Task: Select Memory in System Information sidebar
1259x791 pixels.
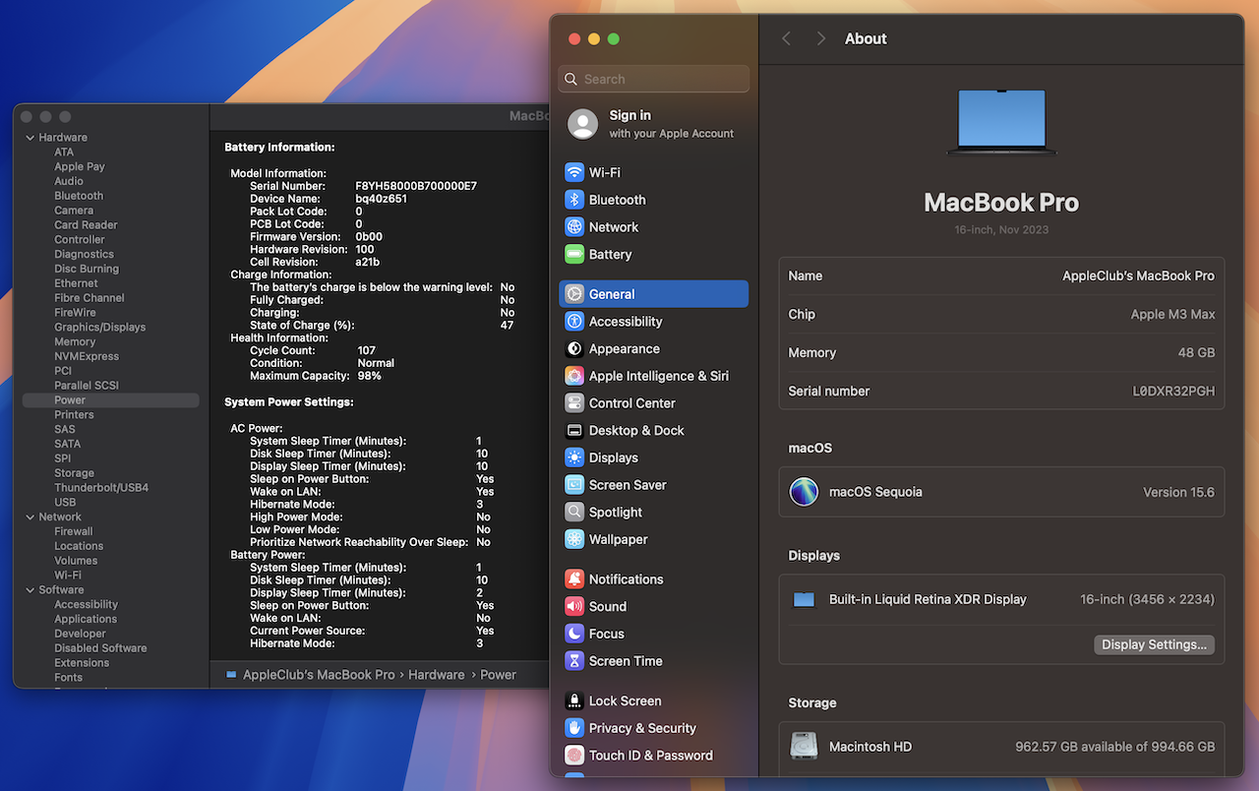Action: [x=75, y=341]
